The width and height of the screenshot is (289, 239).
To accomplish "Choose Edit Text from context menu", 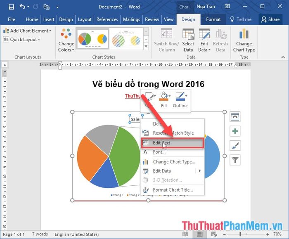I will tap(173, 143).
